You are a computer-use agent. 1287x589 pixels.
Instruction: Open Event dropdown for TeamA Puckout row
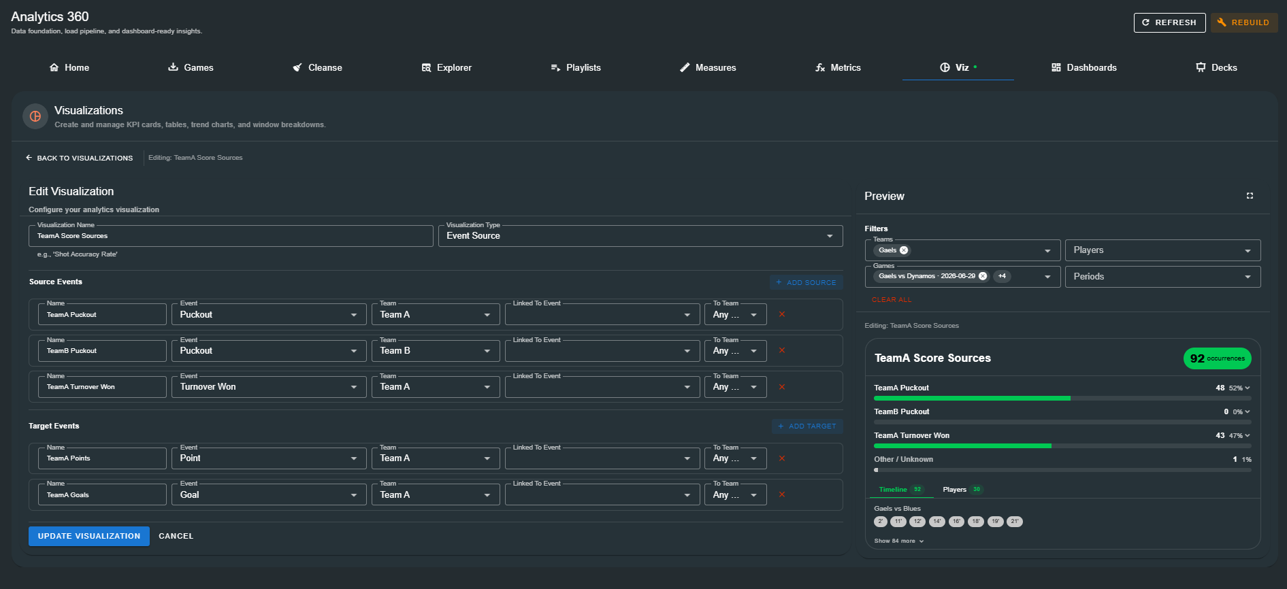[269, 314]
